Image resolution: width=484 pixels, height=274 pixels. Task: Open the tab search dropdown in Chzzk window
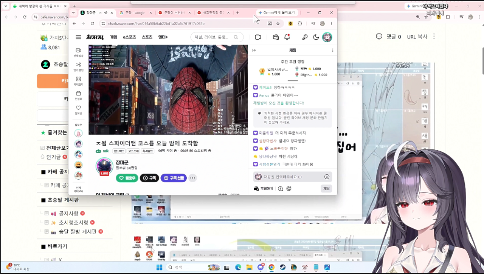click(x=73, y=12)
